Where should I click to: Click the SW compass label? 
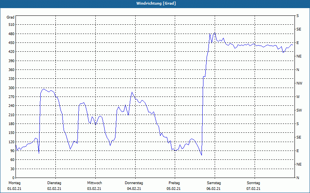coord(299,110)
